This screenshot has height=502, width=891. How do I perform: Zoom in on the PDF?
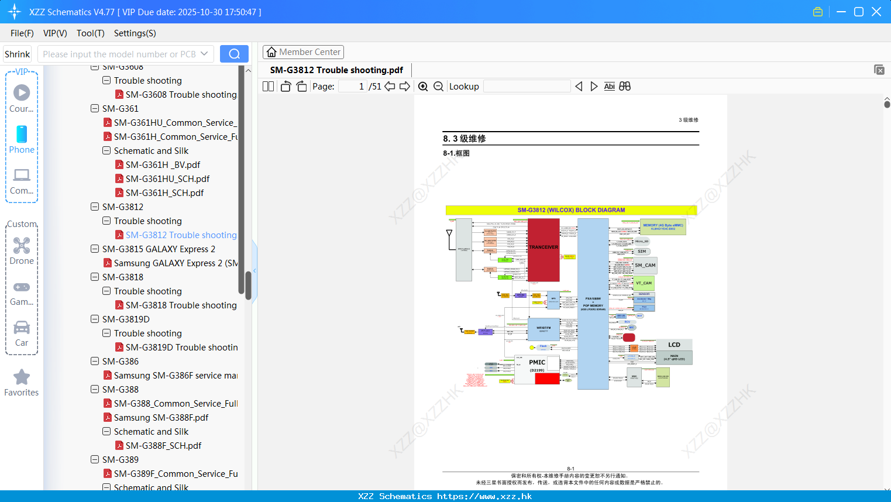423,87
